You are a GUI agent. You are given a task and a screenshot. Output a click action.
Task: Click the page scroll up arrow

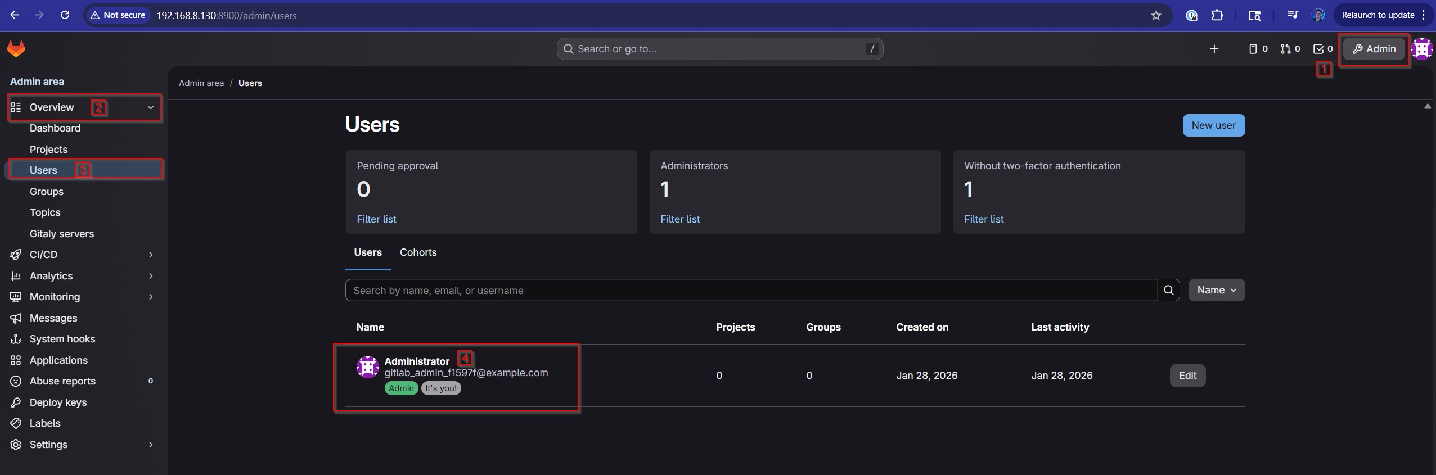click(x=1428, y=106)
